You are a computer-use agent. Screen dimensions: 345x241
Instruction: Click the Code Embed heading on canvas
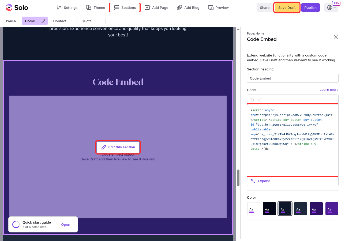tap(118, 82)
